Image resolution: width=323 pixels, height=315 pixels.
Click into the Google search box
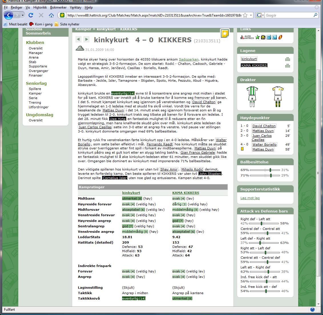tap(289, 15)
